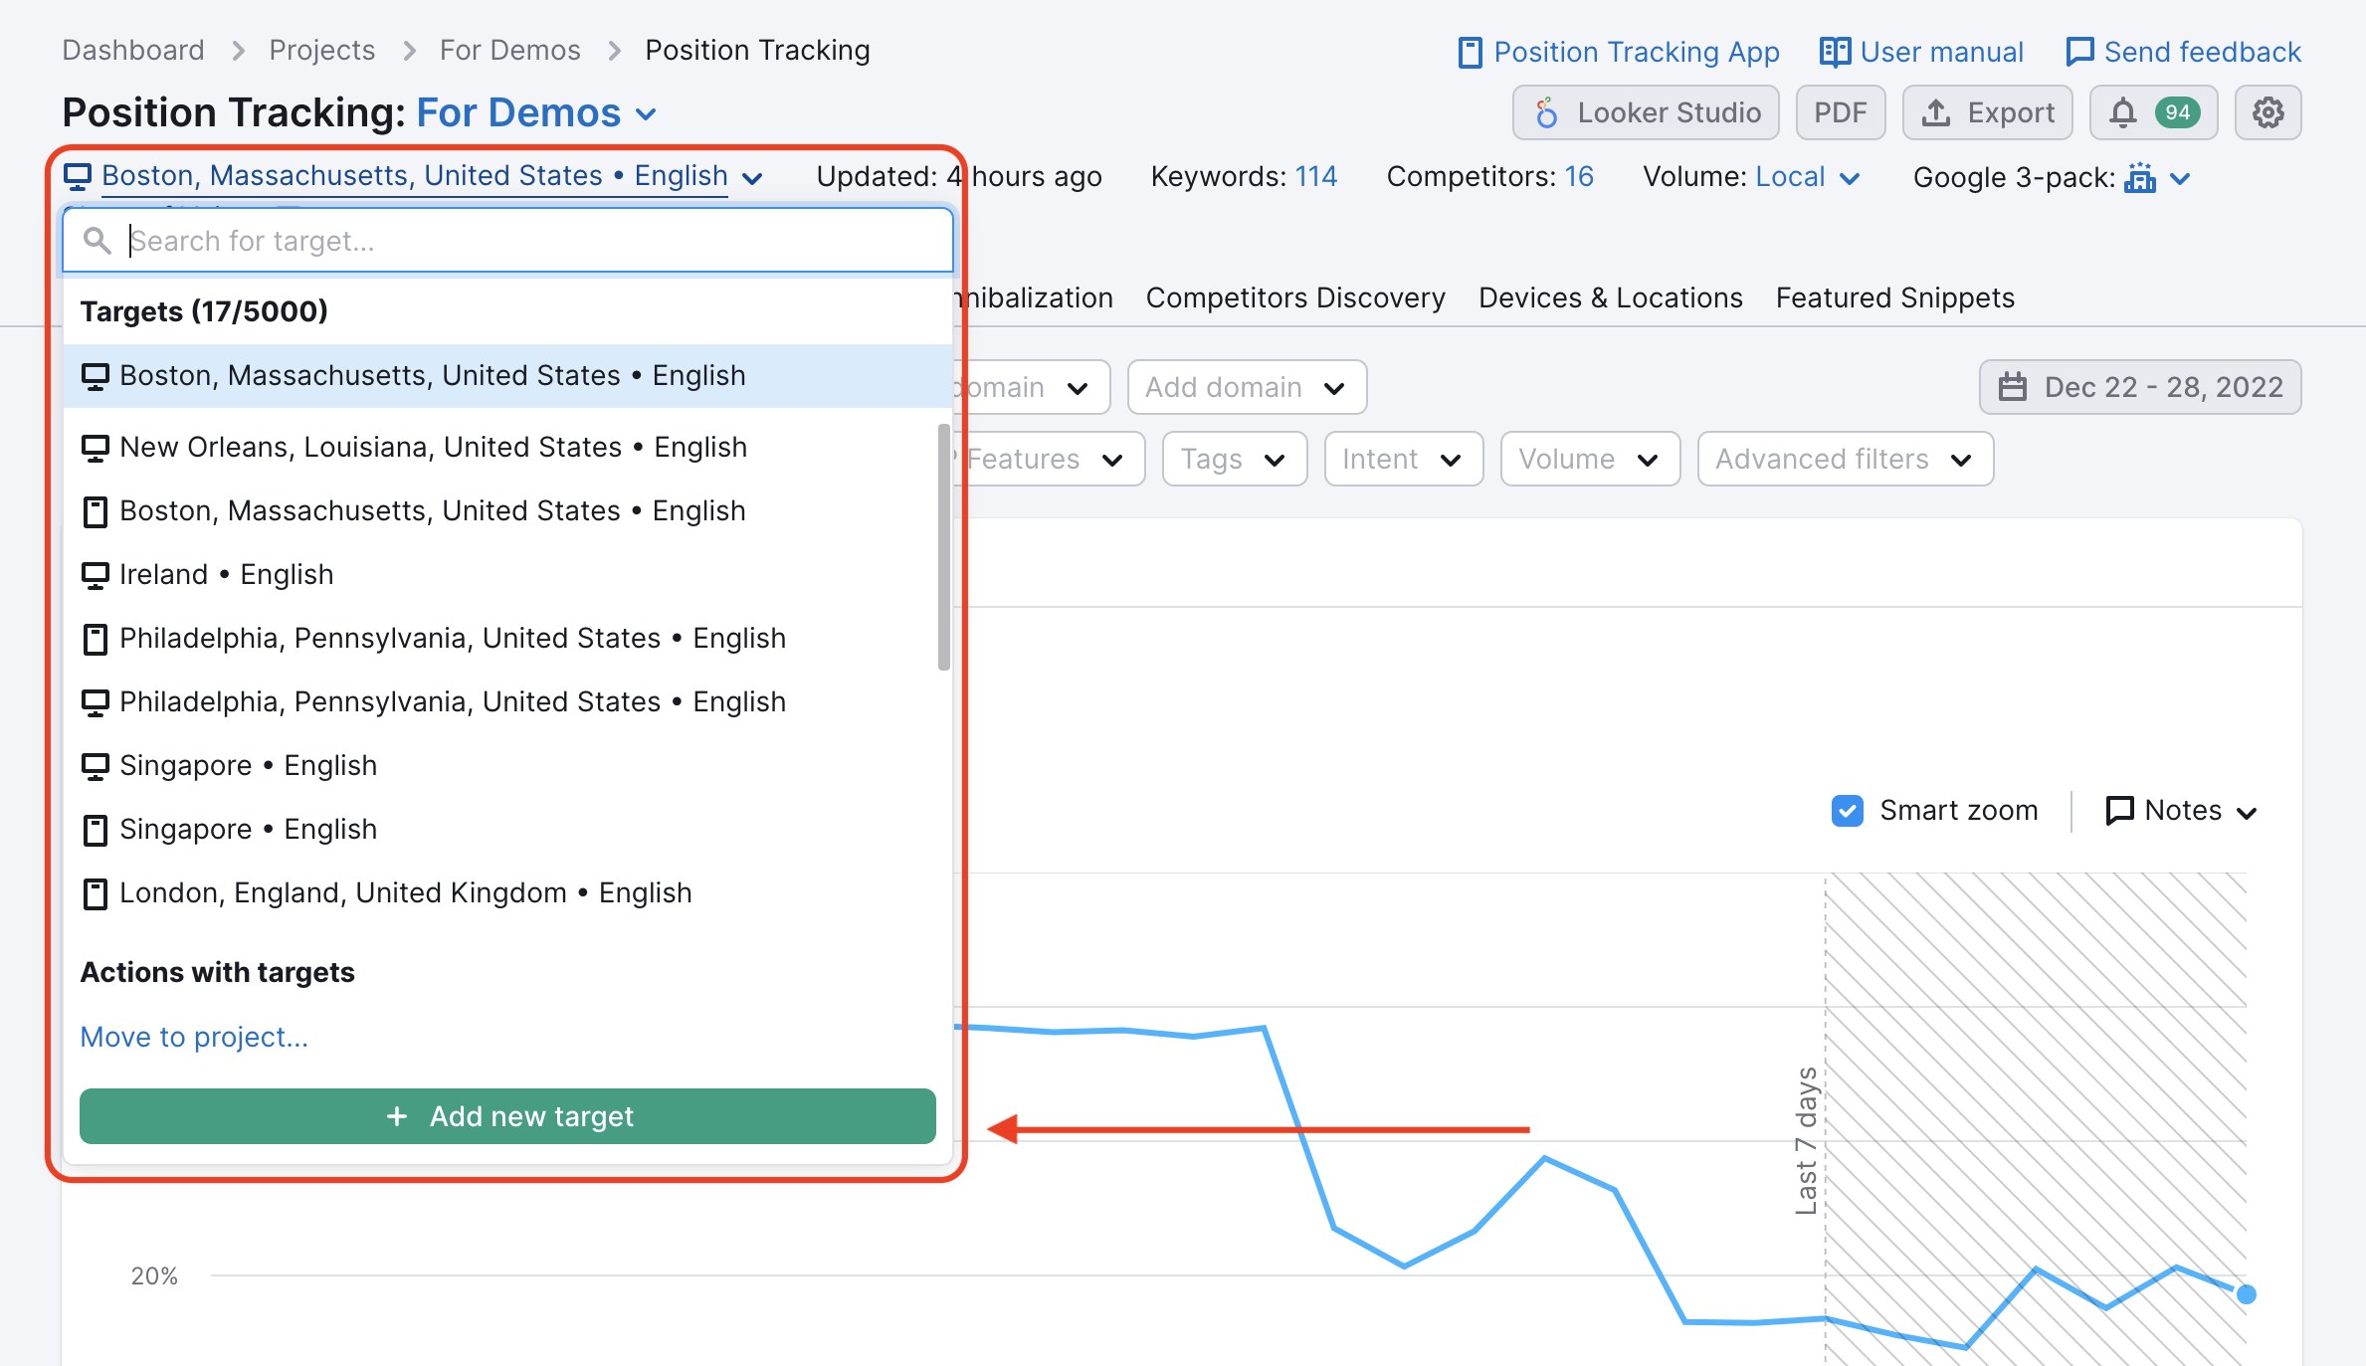Go to Projects breadcrumb
Image resolution: width=2366 pixels, height=1366 pixels.
pyautogui.click(x=321, y=50)
